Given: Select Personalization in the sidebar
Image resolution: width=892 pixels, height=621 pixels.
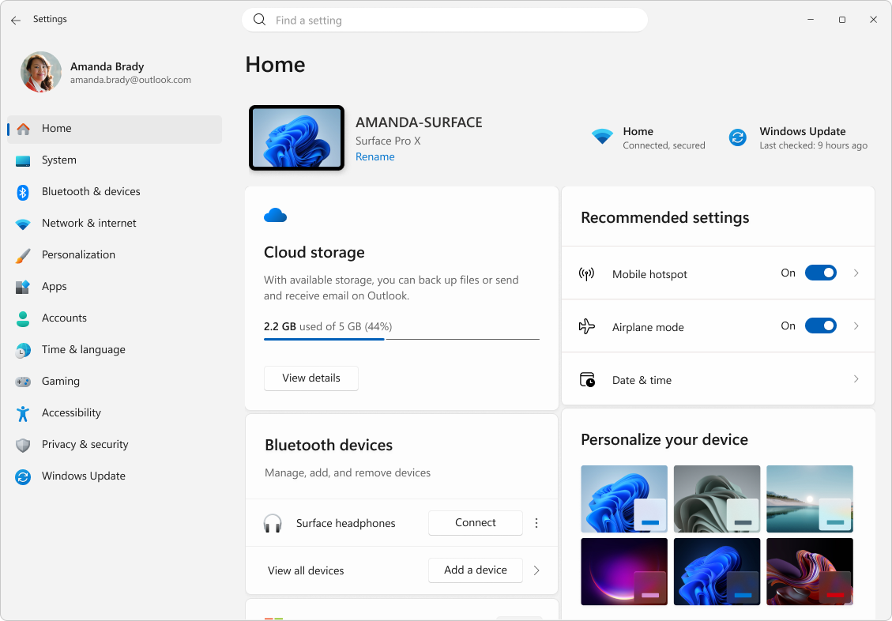Looking at the screenshot, I should pyautogui.click(x=79, y=254).
